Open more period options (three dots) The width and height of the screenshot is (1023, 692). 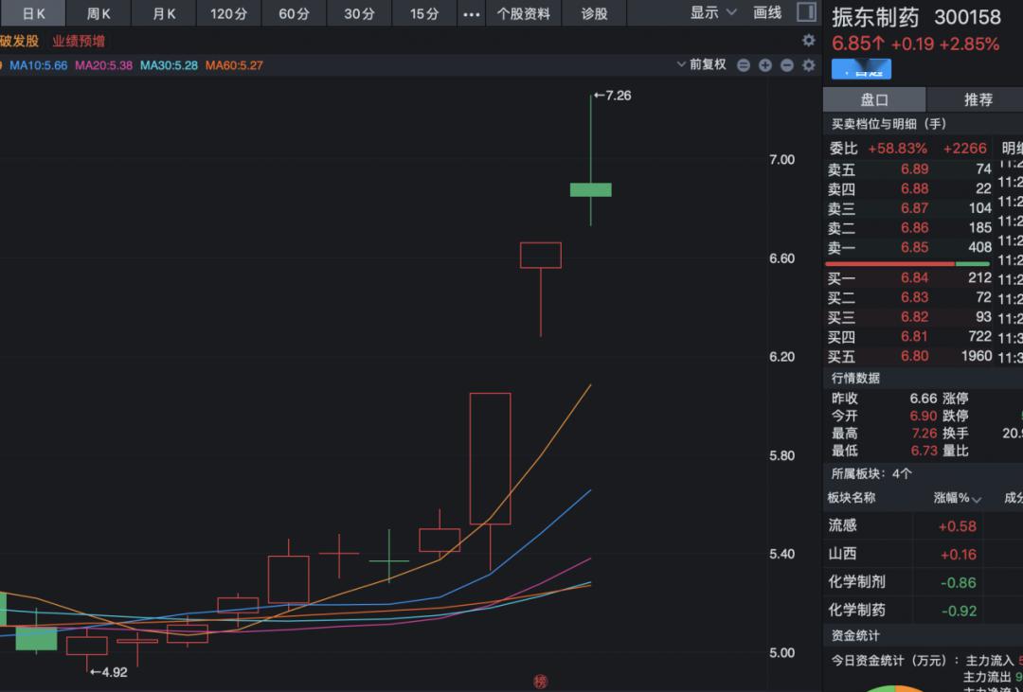point(471,13)
